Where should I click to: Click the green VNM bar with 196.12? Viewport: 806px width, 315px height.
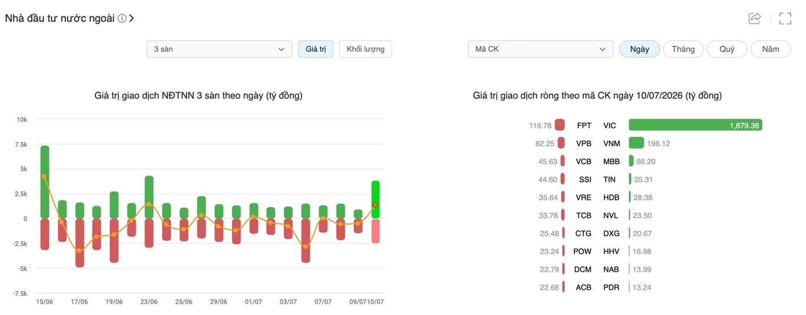(637, 143)
